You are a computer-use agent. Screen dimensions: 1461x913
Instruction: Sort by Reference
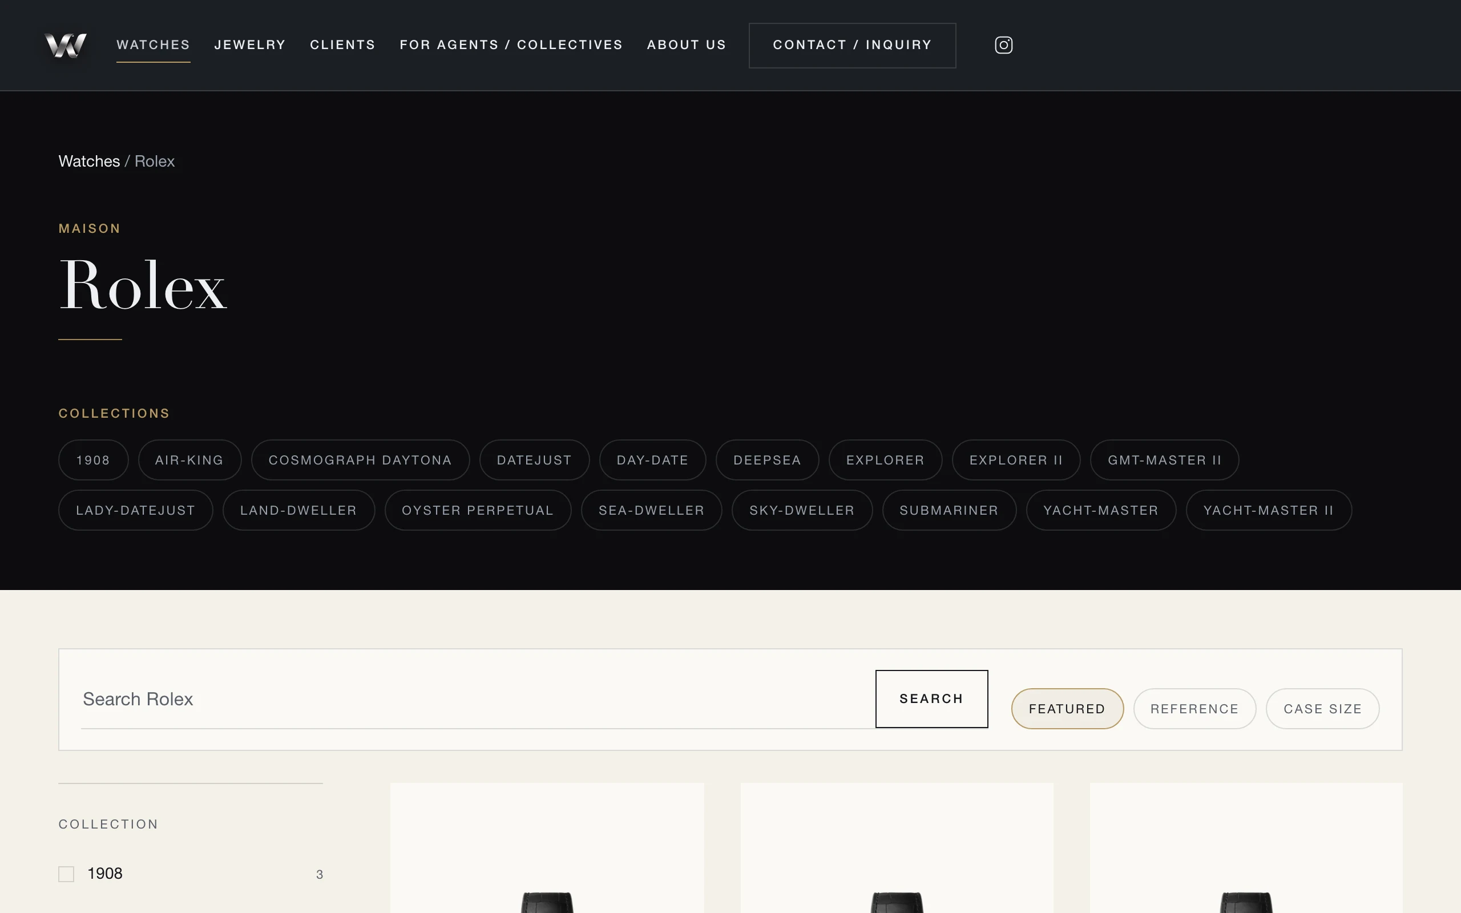[1194, 709]
